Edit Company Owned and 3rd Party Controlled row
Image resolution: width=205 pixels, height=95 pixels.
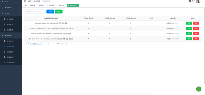(x=189, y=28)
